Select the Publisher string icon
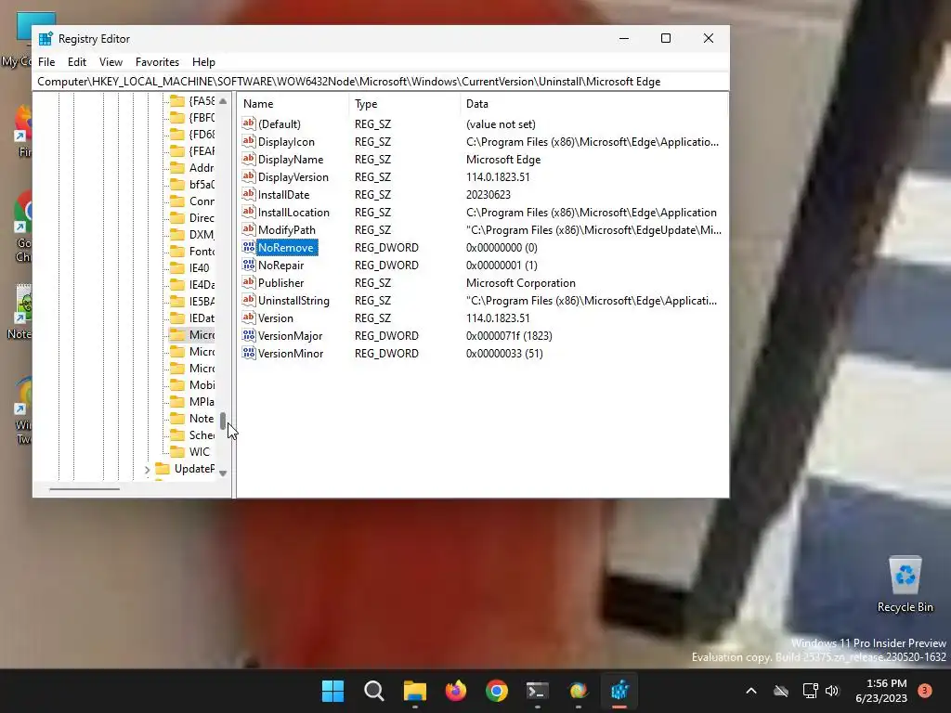 (249, 282)
